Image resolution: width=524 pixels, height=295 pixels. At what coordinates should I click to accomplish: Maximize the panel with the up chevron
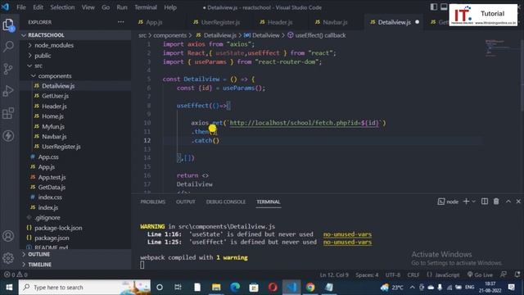[x=508, y=202]
